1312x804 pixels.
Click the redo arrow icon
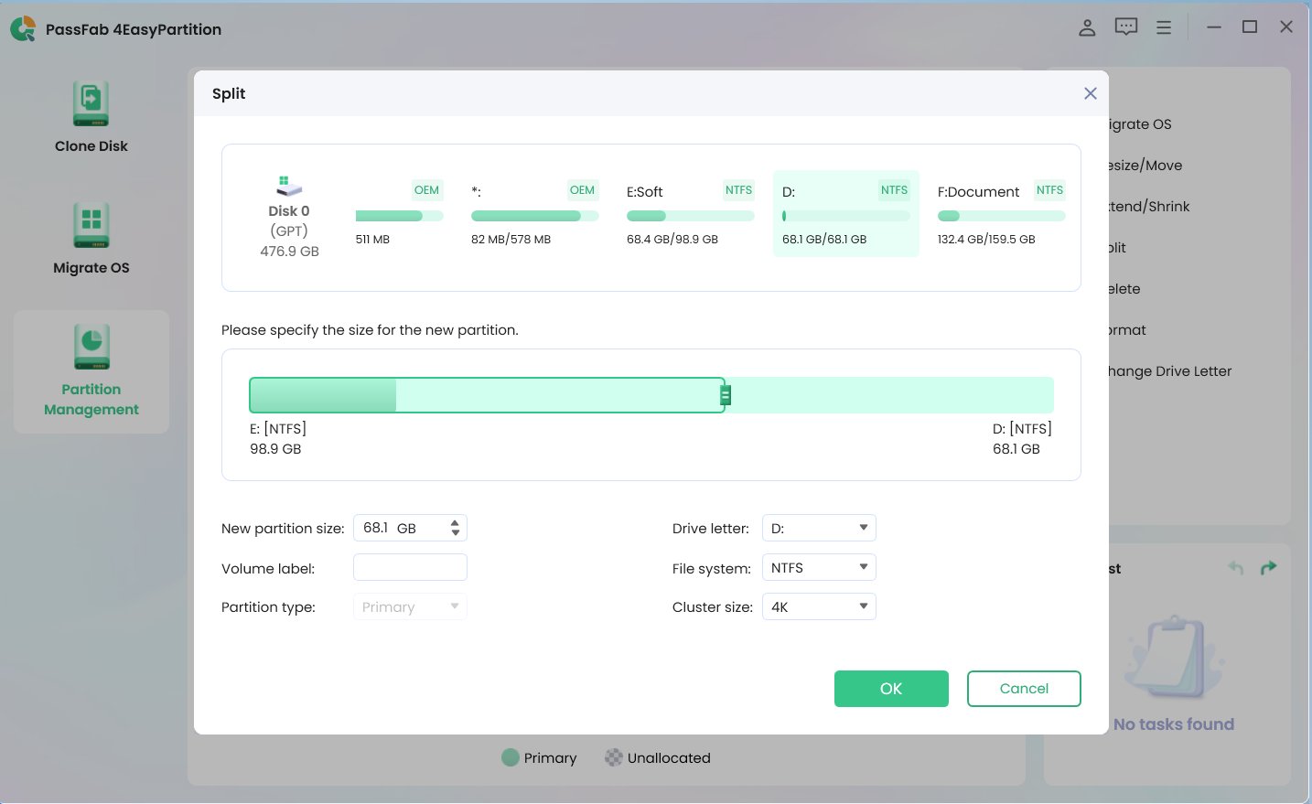tap(1268, 568)
